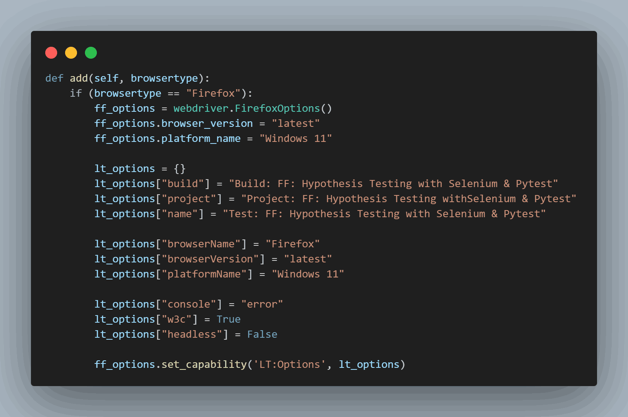
Task: Click the ["w3c"] key
Action: click(x=177, y=319)
